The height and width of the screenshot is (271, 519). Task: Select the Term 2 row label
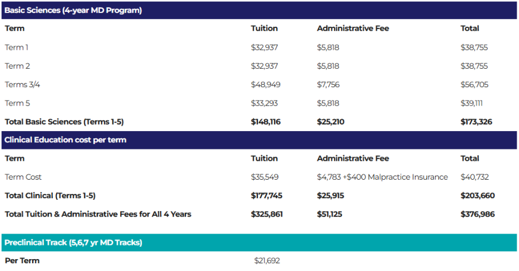click(17, 66)
